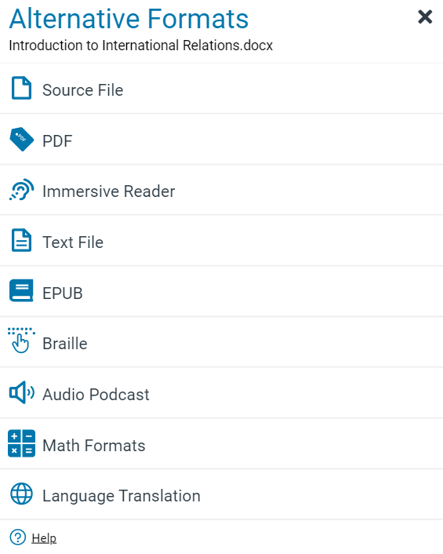Screen dimensions: 443x554
Task: Click the Audio Podcast speaker icon
Action: 21,392
